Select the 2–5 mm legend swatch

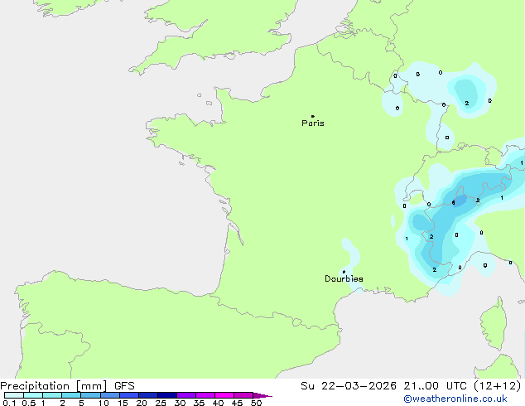coord(71,395)
